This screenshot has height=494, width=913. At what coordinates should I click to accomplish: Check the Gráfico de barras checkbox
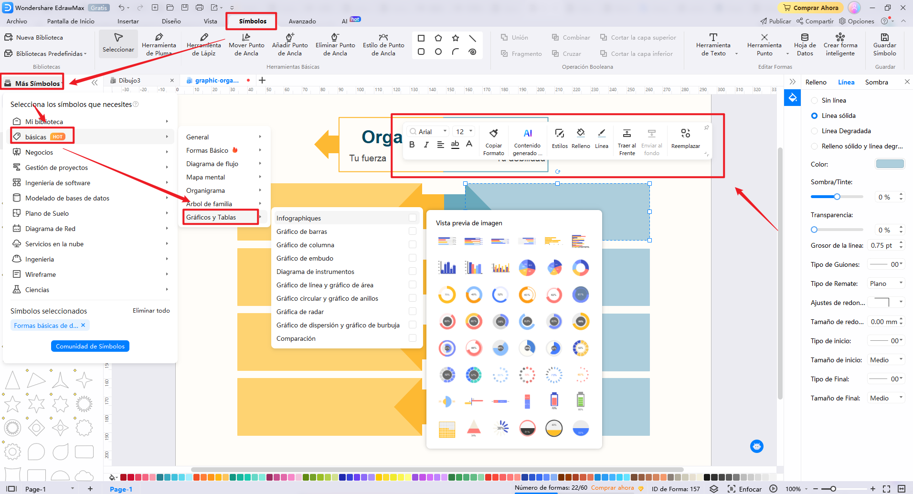tap(412, 231)
